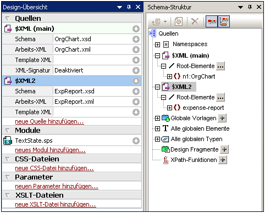
Task: Open dropdown arrow beside ExpReport.xml
Action: point(136,102)
